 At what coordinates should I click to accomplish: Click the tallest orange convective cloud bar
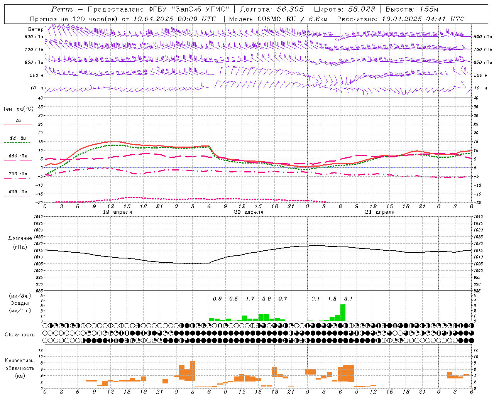click(x=193, y=371)
